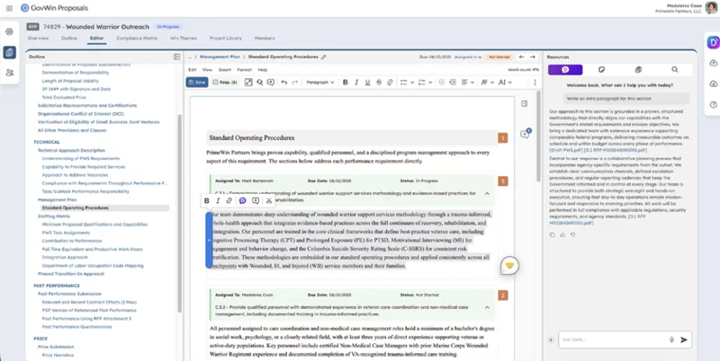The image size is (720, 361).
Task: Undo the last edit
Action: [284, 83]
